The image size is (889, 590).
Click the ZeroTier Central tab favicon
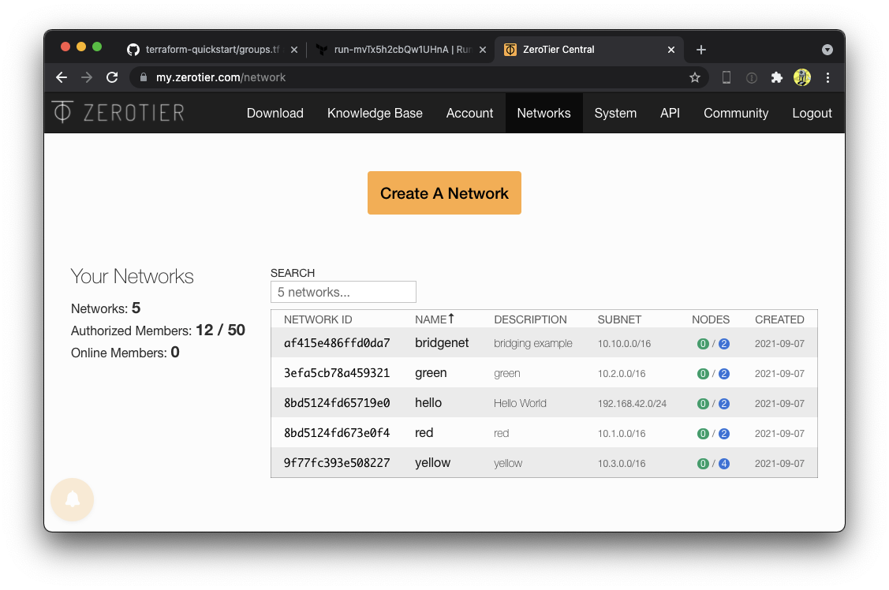tap(510, 50)
